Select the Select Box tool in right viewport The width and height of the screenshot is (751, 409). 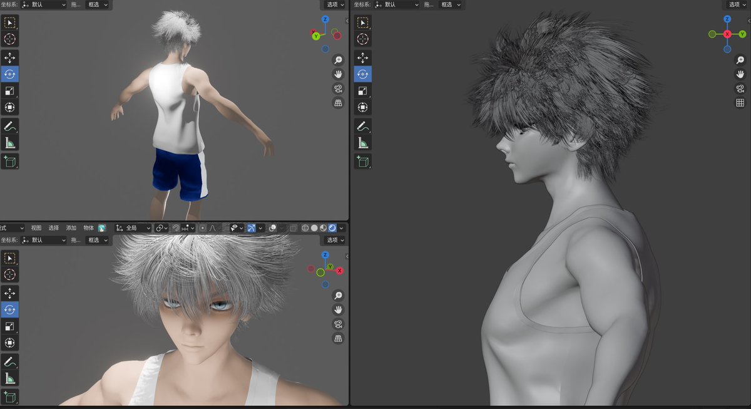point(362,23)
